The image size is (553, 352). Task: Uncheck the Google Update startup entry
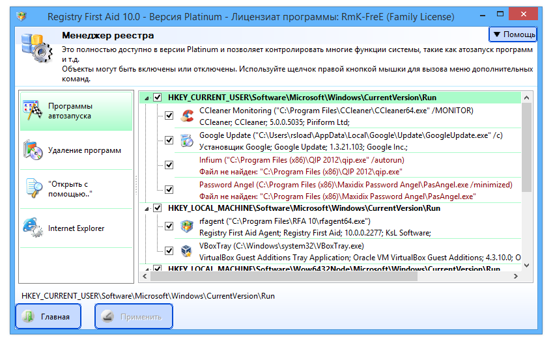[x=169, y=141]
